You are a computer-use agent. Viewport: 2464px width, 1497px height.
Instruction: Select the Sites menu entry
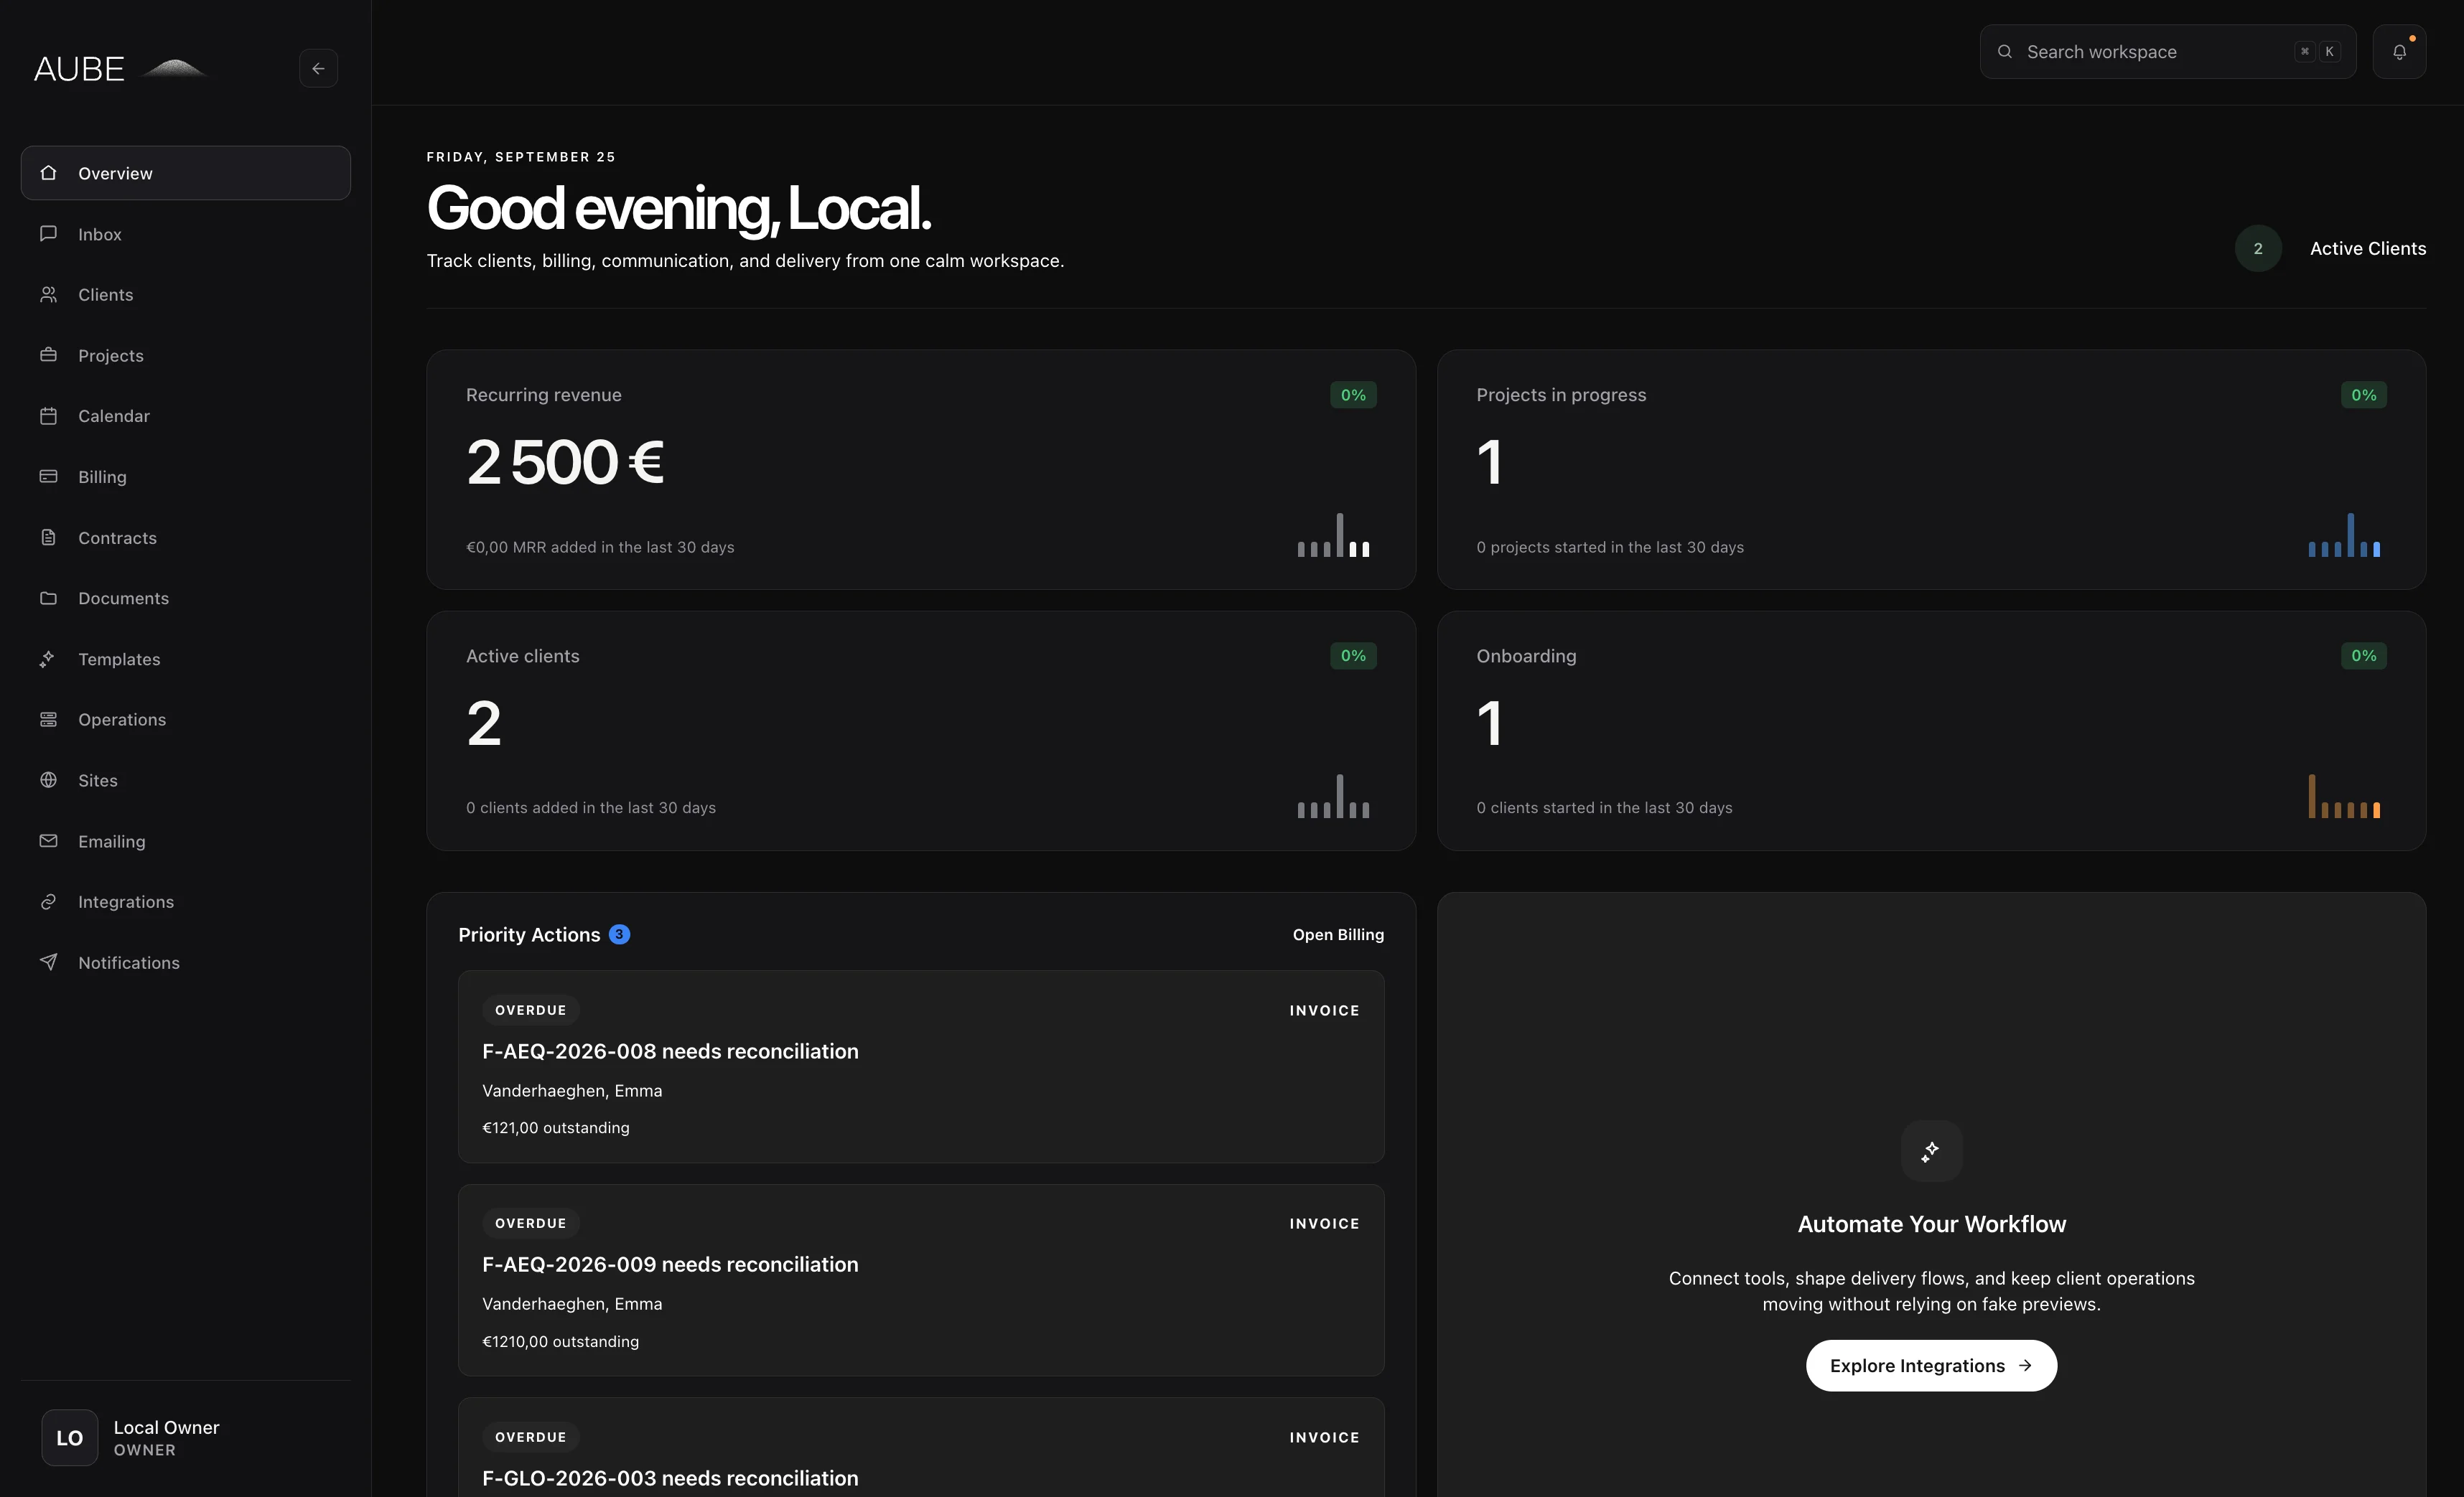pyautogui.click(x=186, y=779)
